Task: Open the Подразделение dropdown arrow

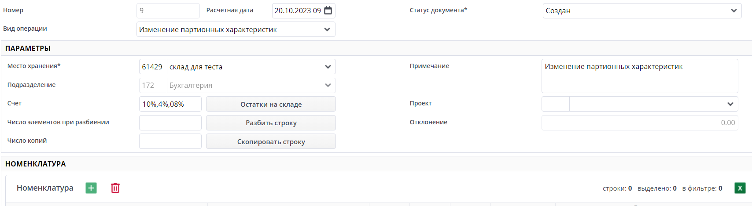Action: point(328,85)
